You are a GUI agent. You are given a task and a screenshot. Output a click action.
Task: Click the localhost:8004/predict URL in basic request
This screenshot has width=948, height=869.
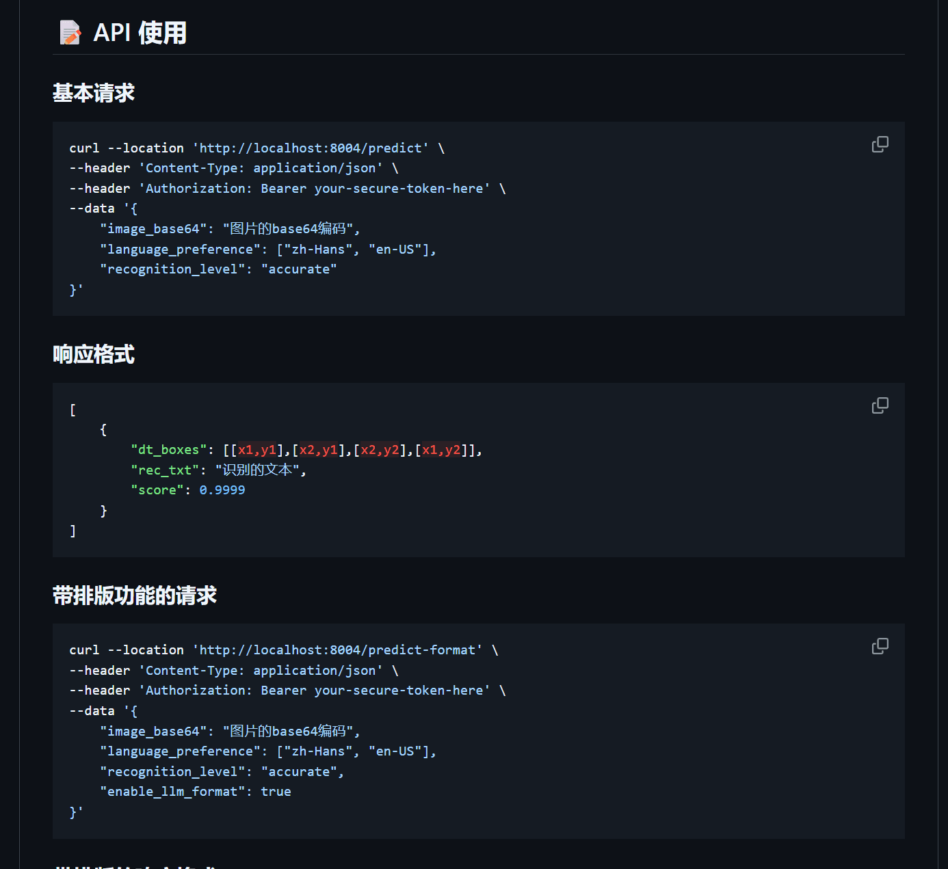tap(311, 148)
